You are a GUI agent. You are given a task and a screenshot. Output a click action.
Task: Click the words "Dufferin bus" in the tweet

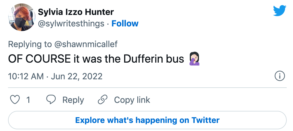pyautogui.click(x=154, y=59)
